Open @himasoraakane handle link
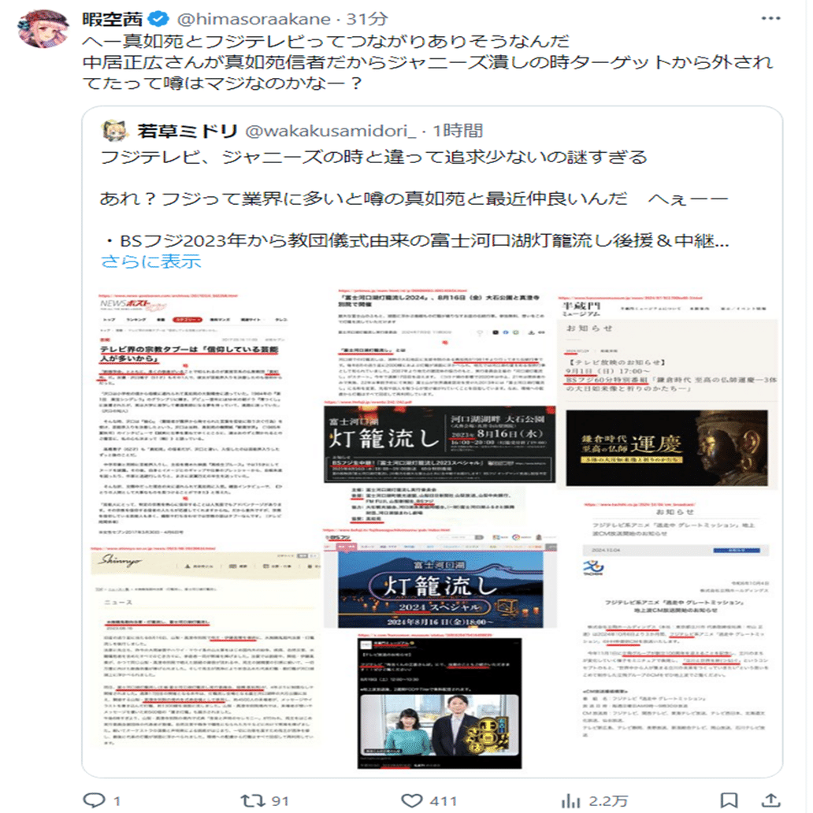813x813 pixels. point(254,19)
